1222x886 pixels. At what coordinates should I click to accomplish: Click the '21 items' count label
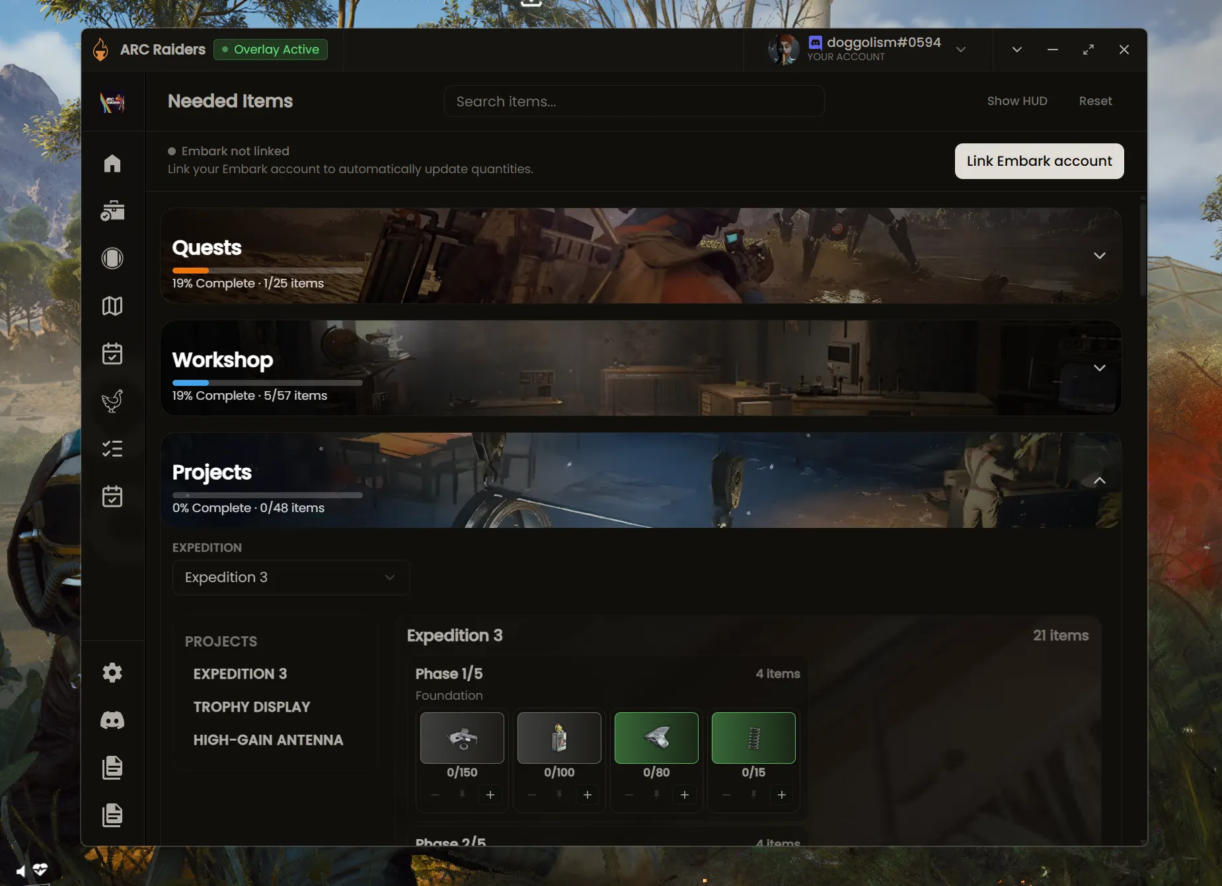pyautogui.click(x=1061, y=636)
